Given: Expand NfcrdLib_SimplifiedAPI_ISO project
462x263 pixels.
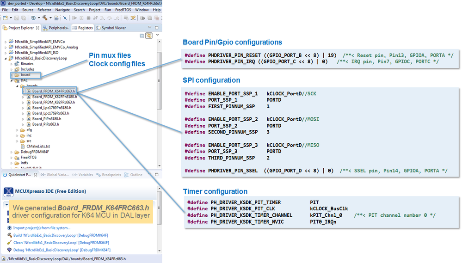Looking at the screenshot, I should click(5, 53).
